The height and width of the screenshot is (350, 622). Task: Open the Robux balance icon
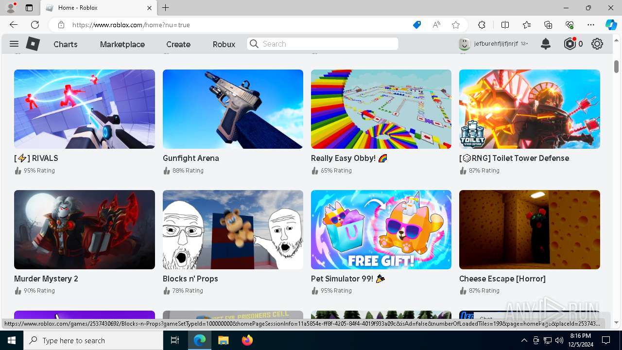(570, 44)
